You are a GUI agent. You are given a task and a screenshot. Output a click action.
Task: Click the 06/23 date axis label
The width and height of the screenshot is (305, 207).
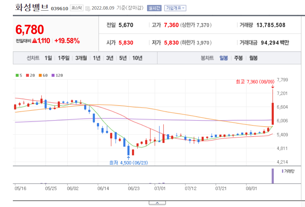[134, 189]
